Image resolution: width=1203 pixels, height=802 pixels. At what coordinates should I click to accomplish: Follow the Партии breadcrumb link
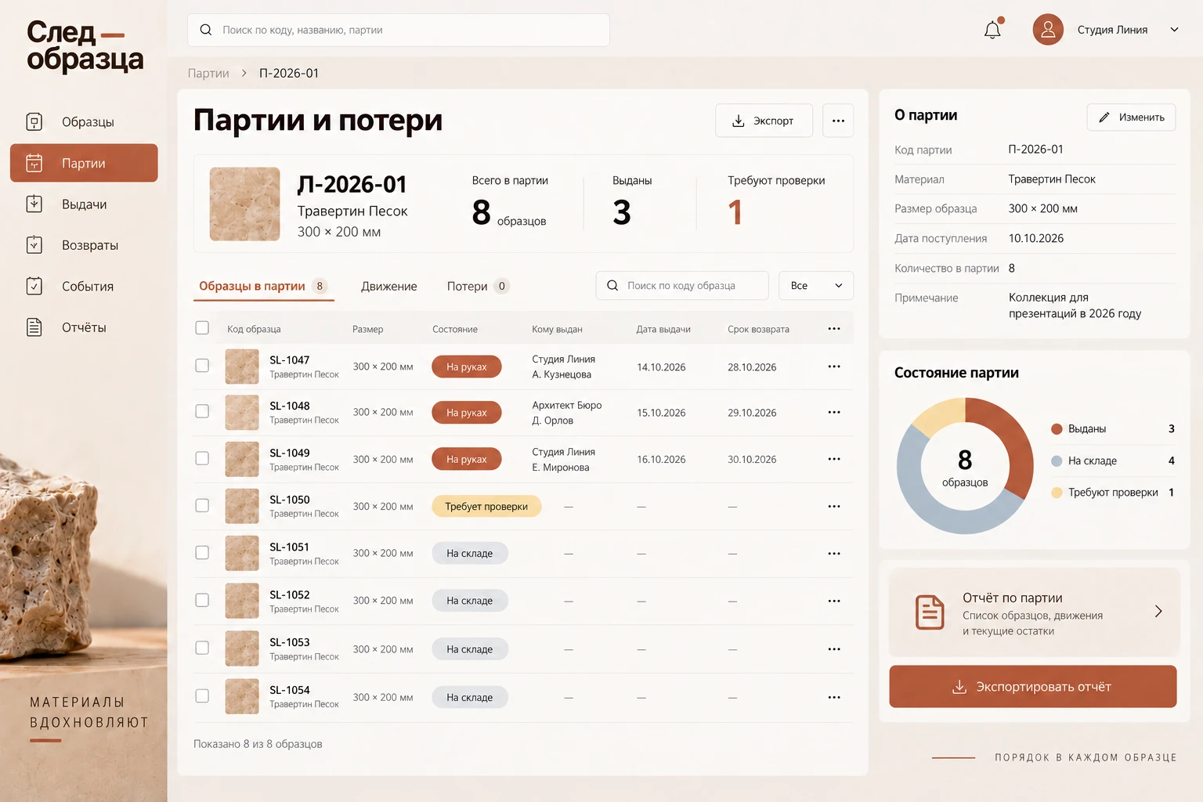tap(208, 73)
